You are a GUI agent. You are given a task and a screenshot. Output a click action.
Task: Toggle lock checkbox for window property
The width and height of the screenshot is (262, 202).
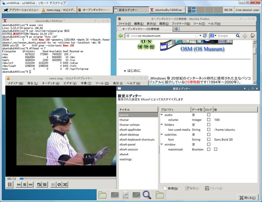pos(209,144)
